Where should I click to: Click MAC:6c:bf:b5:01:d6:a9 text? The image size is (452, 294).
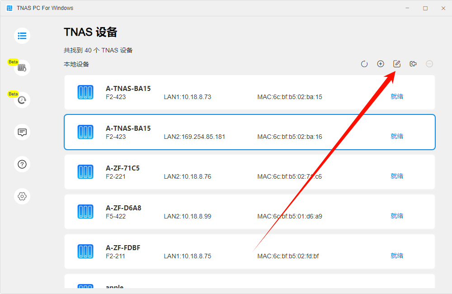[290, 216]
